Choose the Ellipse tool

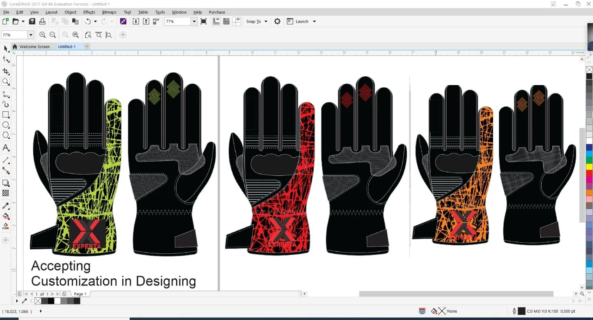pos(6,125)
